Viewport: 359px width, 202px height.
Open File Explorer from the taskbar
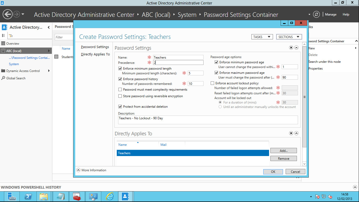click(43, 196)
